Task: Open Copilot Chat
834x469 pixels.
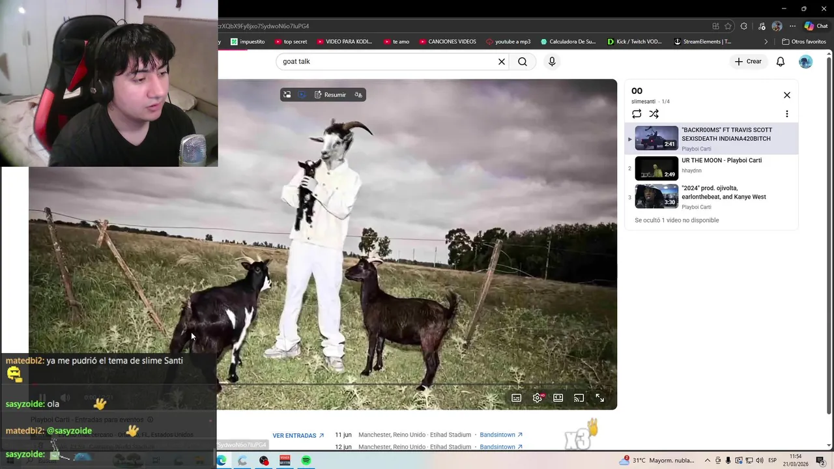Action: click(816, 26)
